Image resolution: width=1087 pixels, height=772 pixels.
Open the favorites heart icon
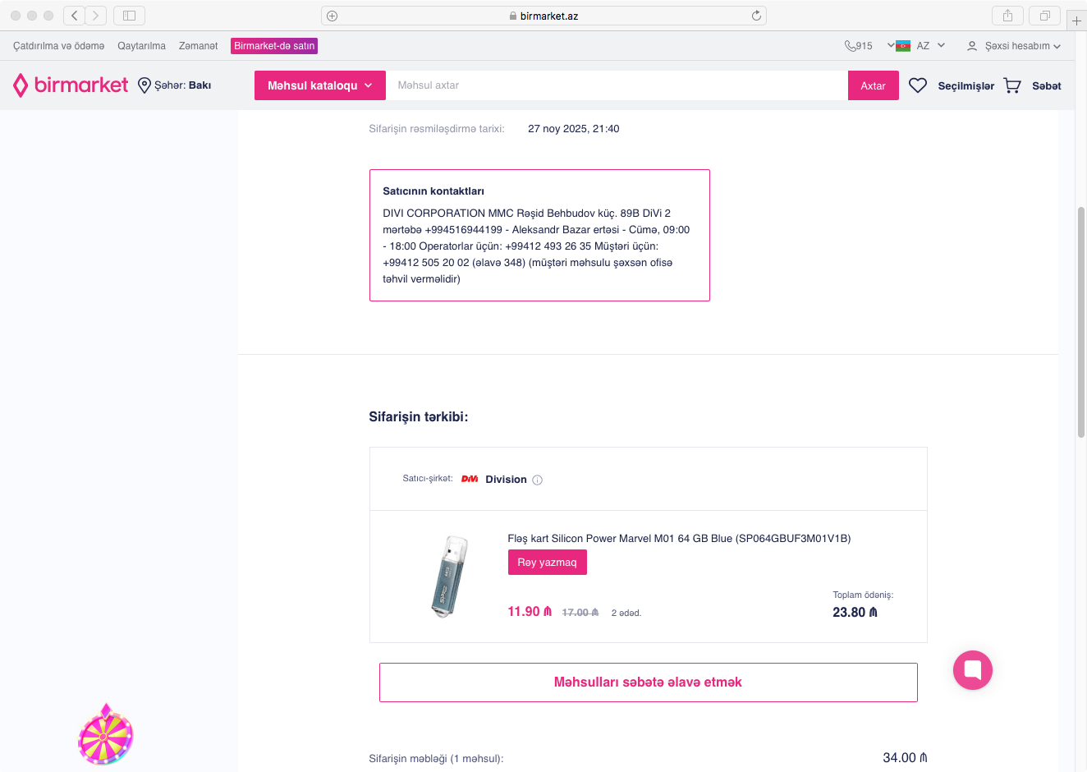[918, 85]
